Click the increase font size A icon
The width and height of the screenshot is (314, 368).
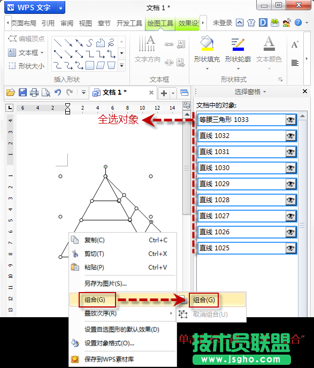pos(295,44)
